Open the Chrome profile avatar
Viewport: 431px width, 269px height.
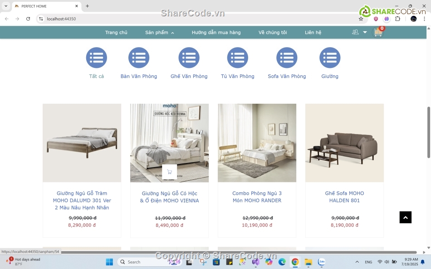[x=413, y=19]
